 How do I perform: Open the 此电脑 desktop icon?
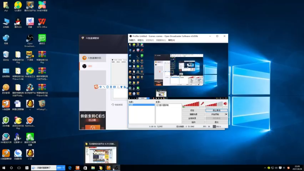tap(6, 23)
